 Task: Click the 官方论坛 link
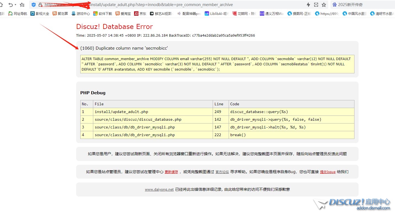click(x=222, y=172)
